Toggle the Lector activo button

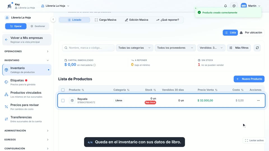(254, 140)
